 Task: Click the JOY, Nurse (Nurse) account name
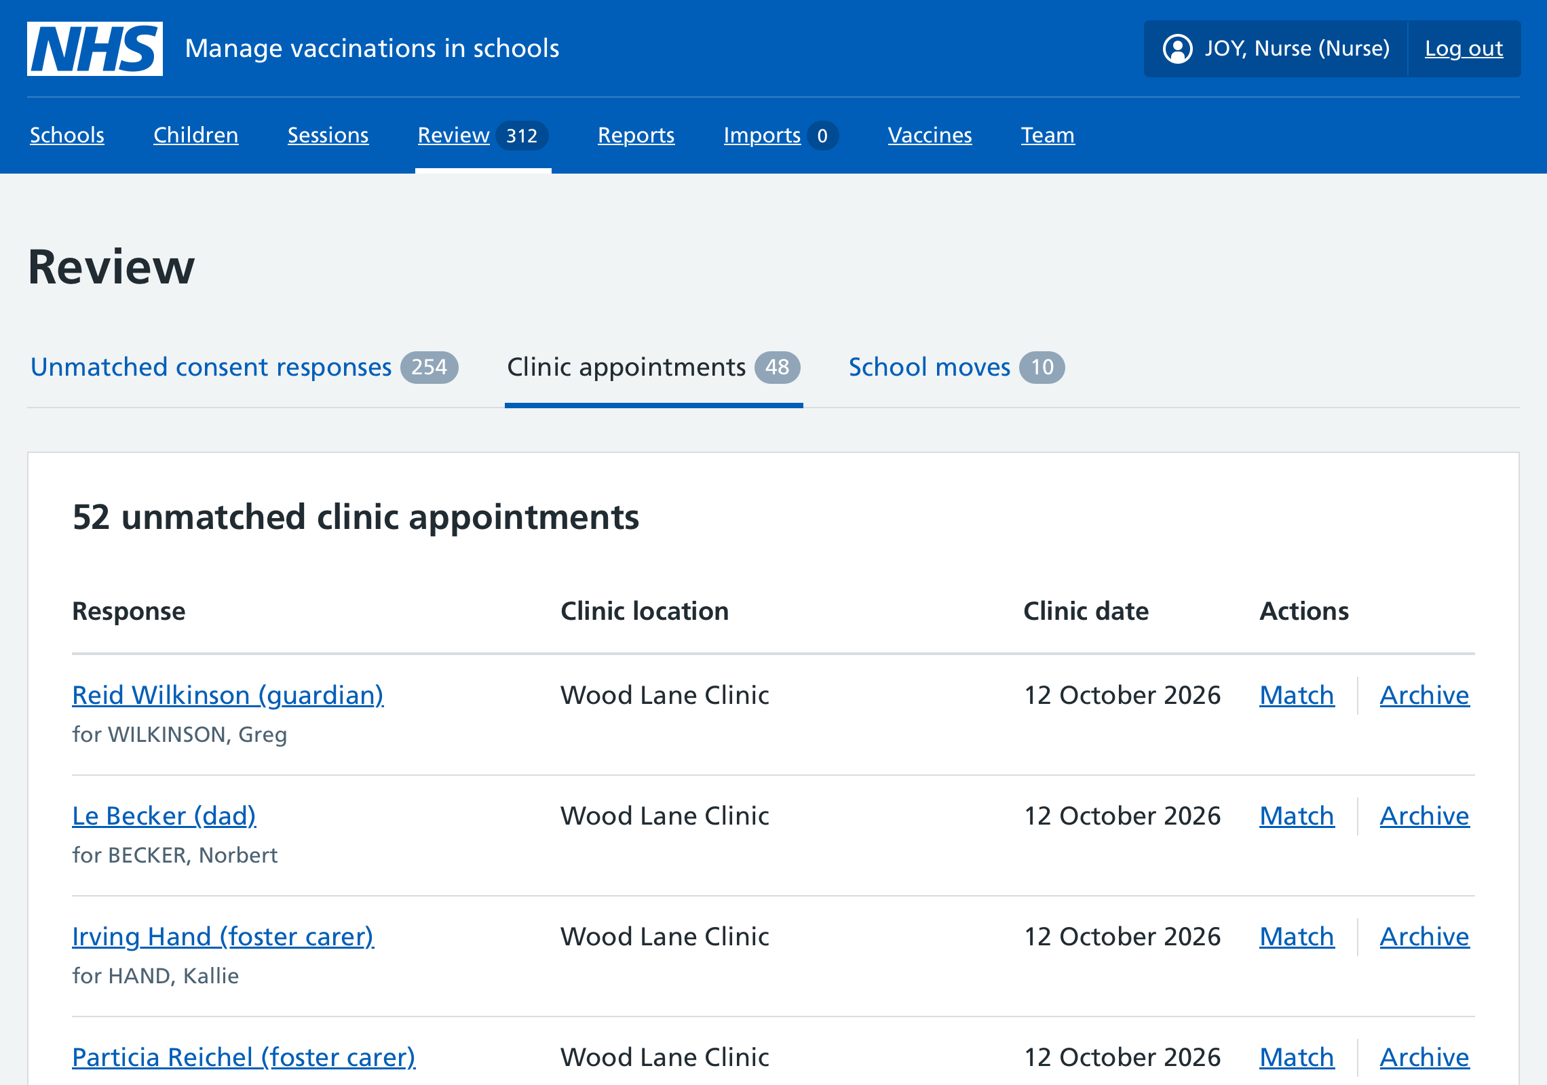pyautogui.click(x=1297, y=49)
